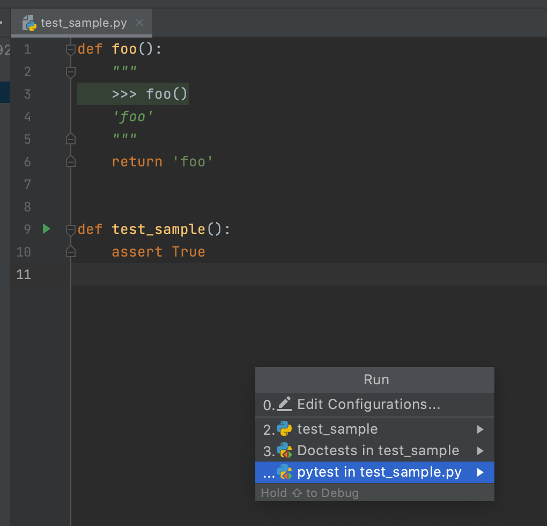Choose Doctests in test_sample from Run popup
This screenshot has width=547, height=526.
(x=378, y=451)
